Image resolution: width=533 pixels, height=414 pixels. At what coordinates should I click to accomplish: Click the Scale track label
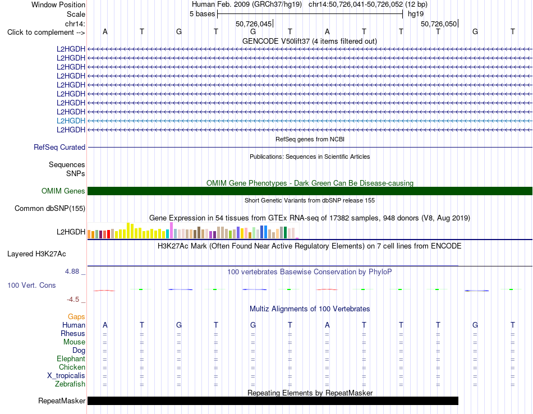(76, 14)
